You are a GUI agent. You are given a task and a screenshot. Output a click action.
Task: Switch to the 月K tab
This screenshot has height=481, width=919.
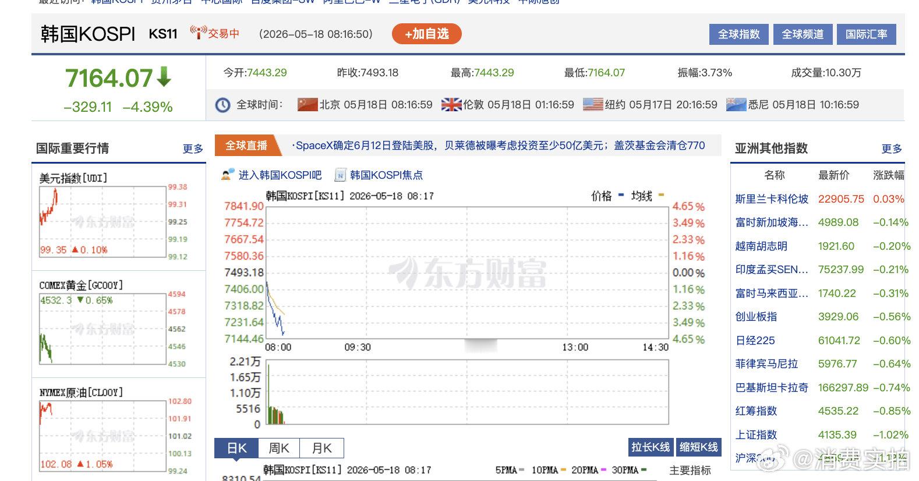pos(321,448)
